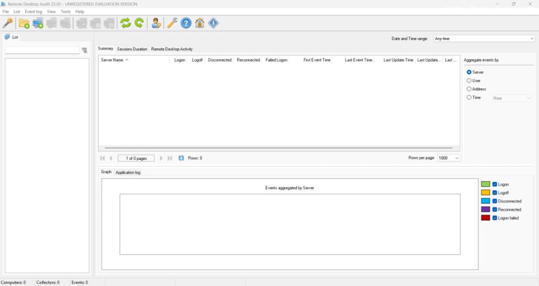Open the Event log menu

(x=33, y=12)
